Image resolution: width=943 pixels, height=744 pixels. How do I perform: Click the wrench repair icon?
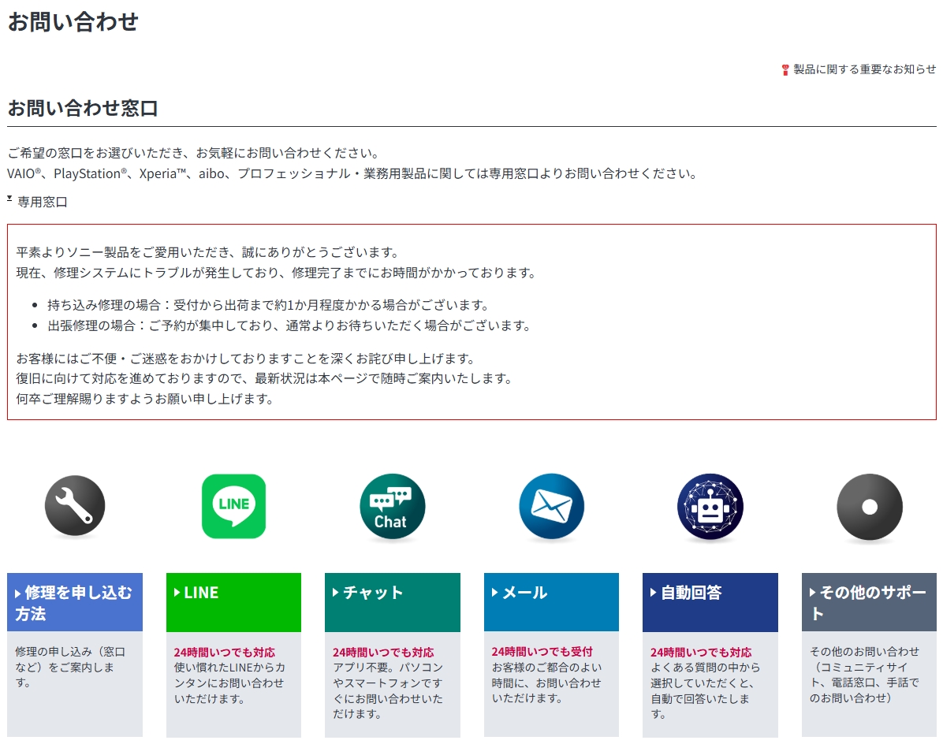coord(75,506)
